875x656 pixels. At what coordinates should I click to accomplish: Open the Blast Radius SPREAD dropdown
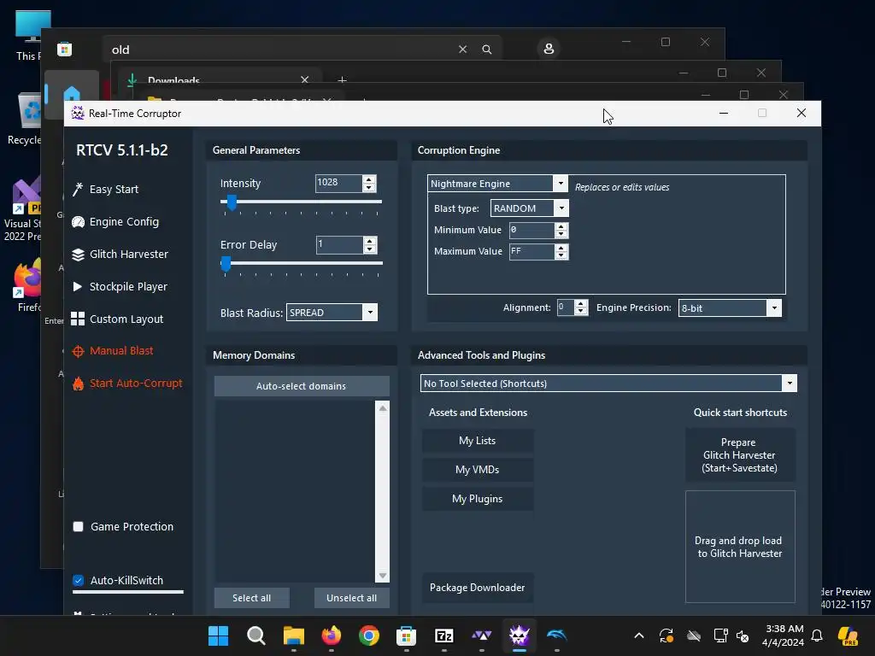coord(370,313)
